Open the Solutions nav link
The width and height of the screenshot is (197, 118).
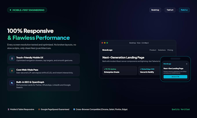tap(162, 50)
